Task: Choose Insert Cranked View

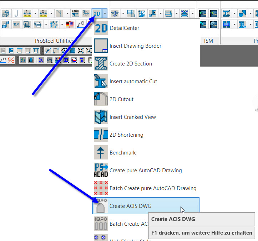Action: coord(146,117)
